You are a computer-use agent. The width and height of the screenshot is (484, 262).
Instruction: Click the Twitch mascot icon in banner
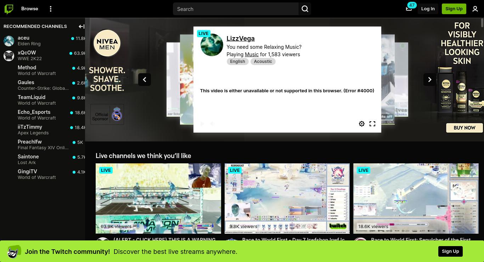click(x=14, y=251)
